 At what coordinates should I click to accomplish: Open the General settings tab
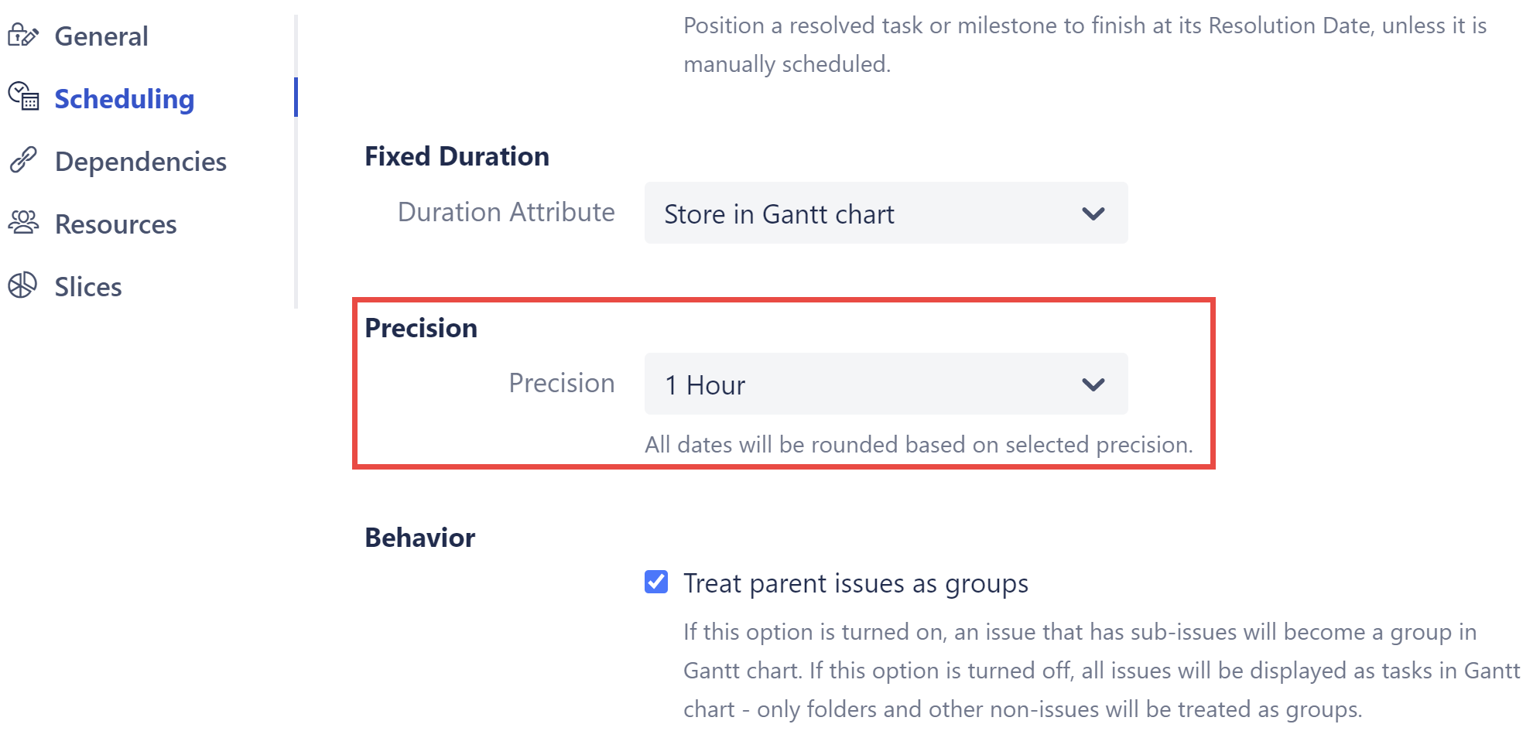pos(101,36)
